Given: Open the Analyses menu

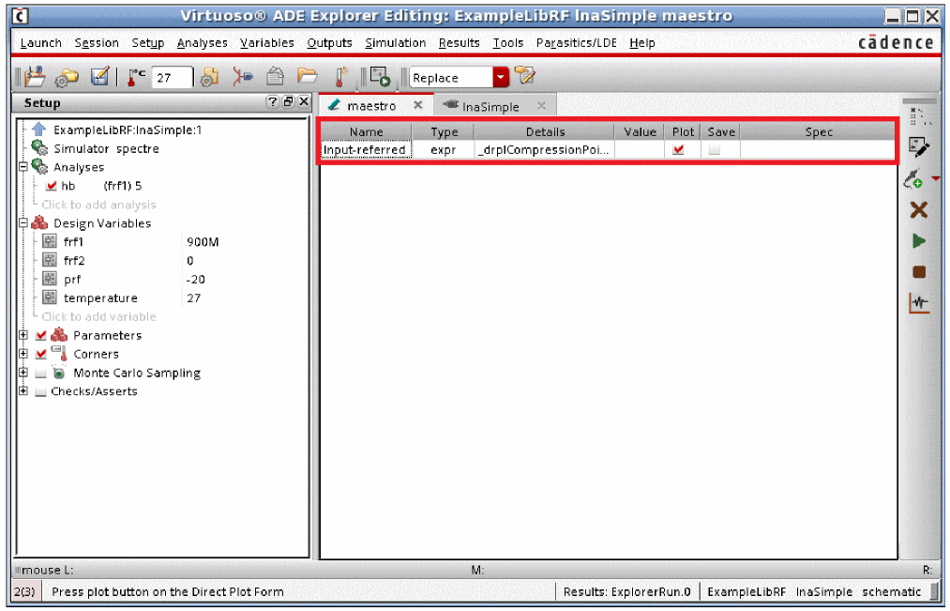Looking at the screenshot, I should pos(202,43).
